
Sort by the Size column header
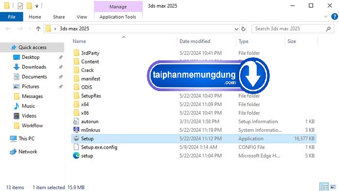[292, 41]
